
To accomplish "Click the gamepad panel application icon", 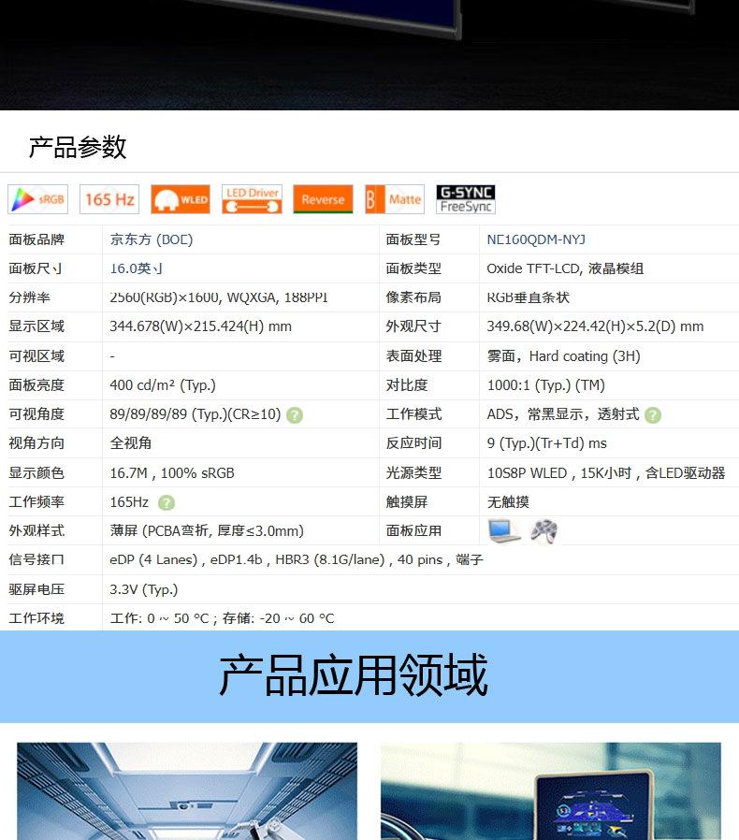I will tap(543, 531).
